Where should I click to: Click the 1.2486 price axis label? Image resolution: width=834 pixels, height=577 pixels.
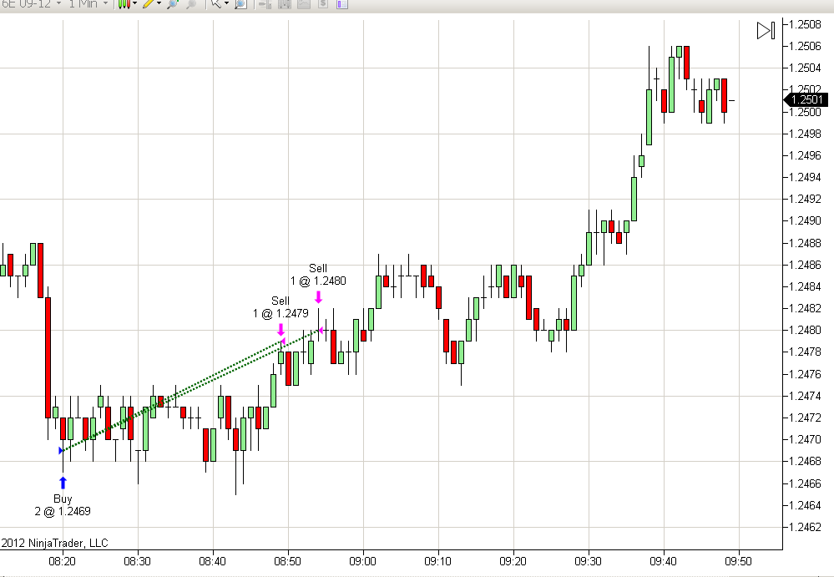click(805, 265)
